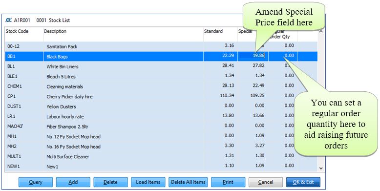Select stock code LR1
Screen dimensions: 380x191
tap(11, 116)
